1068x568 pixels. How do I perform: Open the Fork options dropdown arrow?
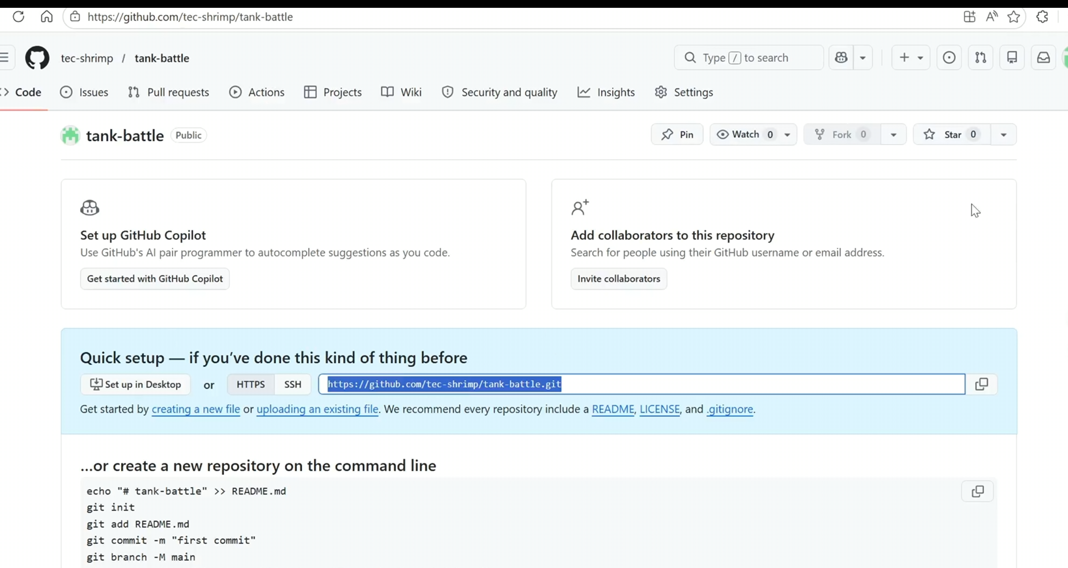click(x=893, y=135)
